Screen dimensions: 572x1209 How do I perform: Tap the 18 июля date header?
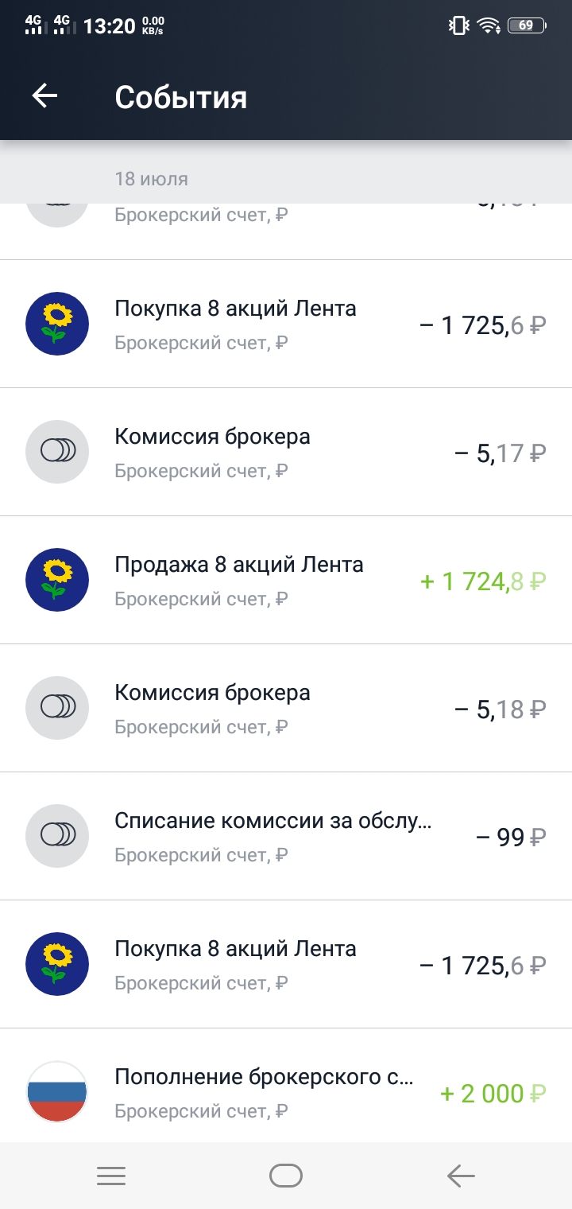point(152,178)
